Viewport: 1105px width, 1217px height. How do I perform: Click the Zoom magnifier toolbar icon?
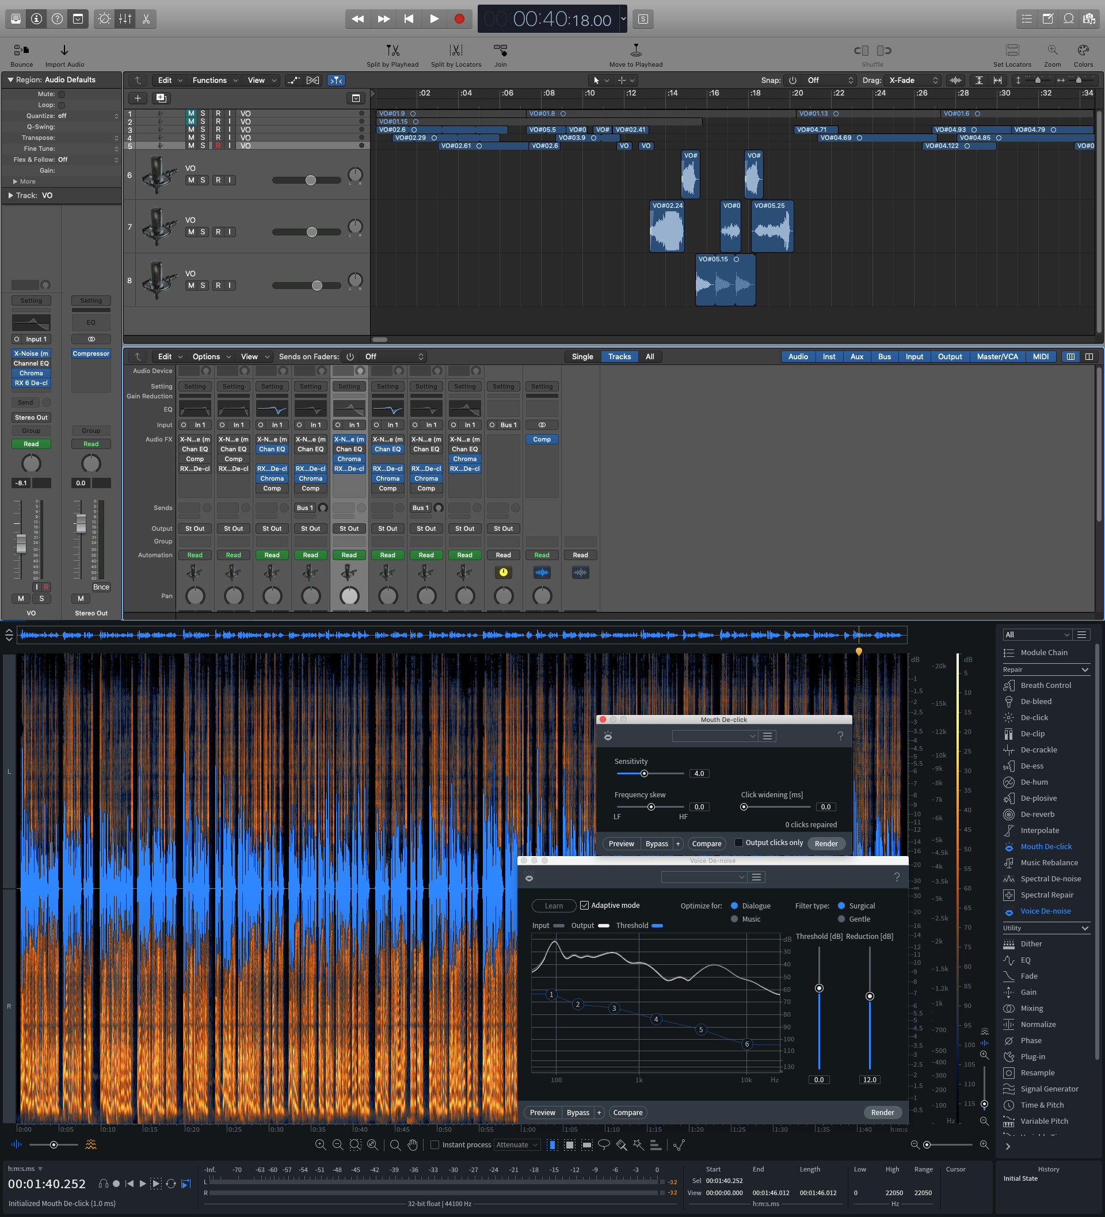click(1052, 50)
